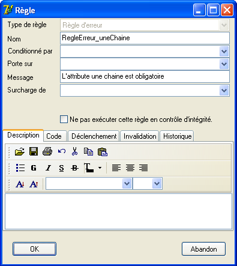Align text left
This screenshot has width=237, height=266.
click(116, 168)
